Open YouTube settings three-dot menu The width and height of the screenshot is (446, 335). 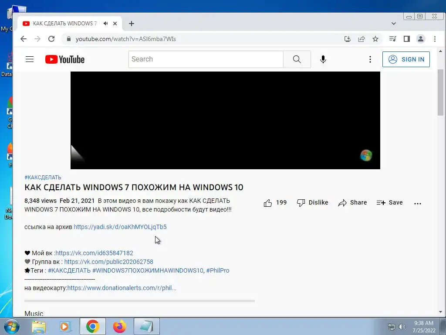(x=370, y=59)
